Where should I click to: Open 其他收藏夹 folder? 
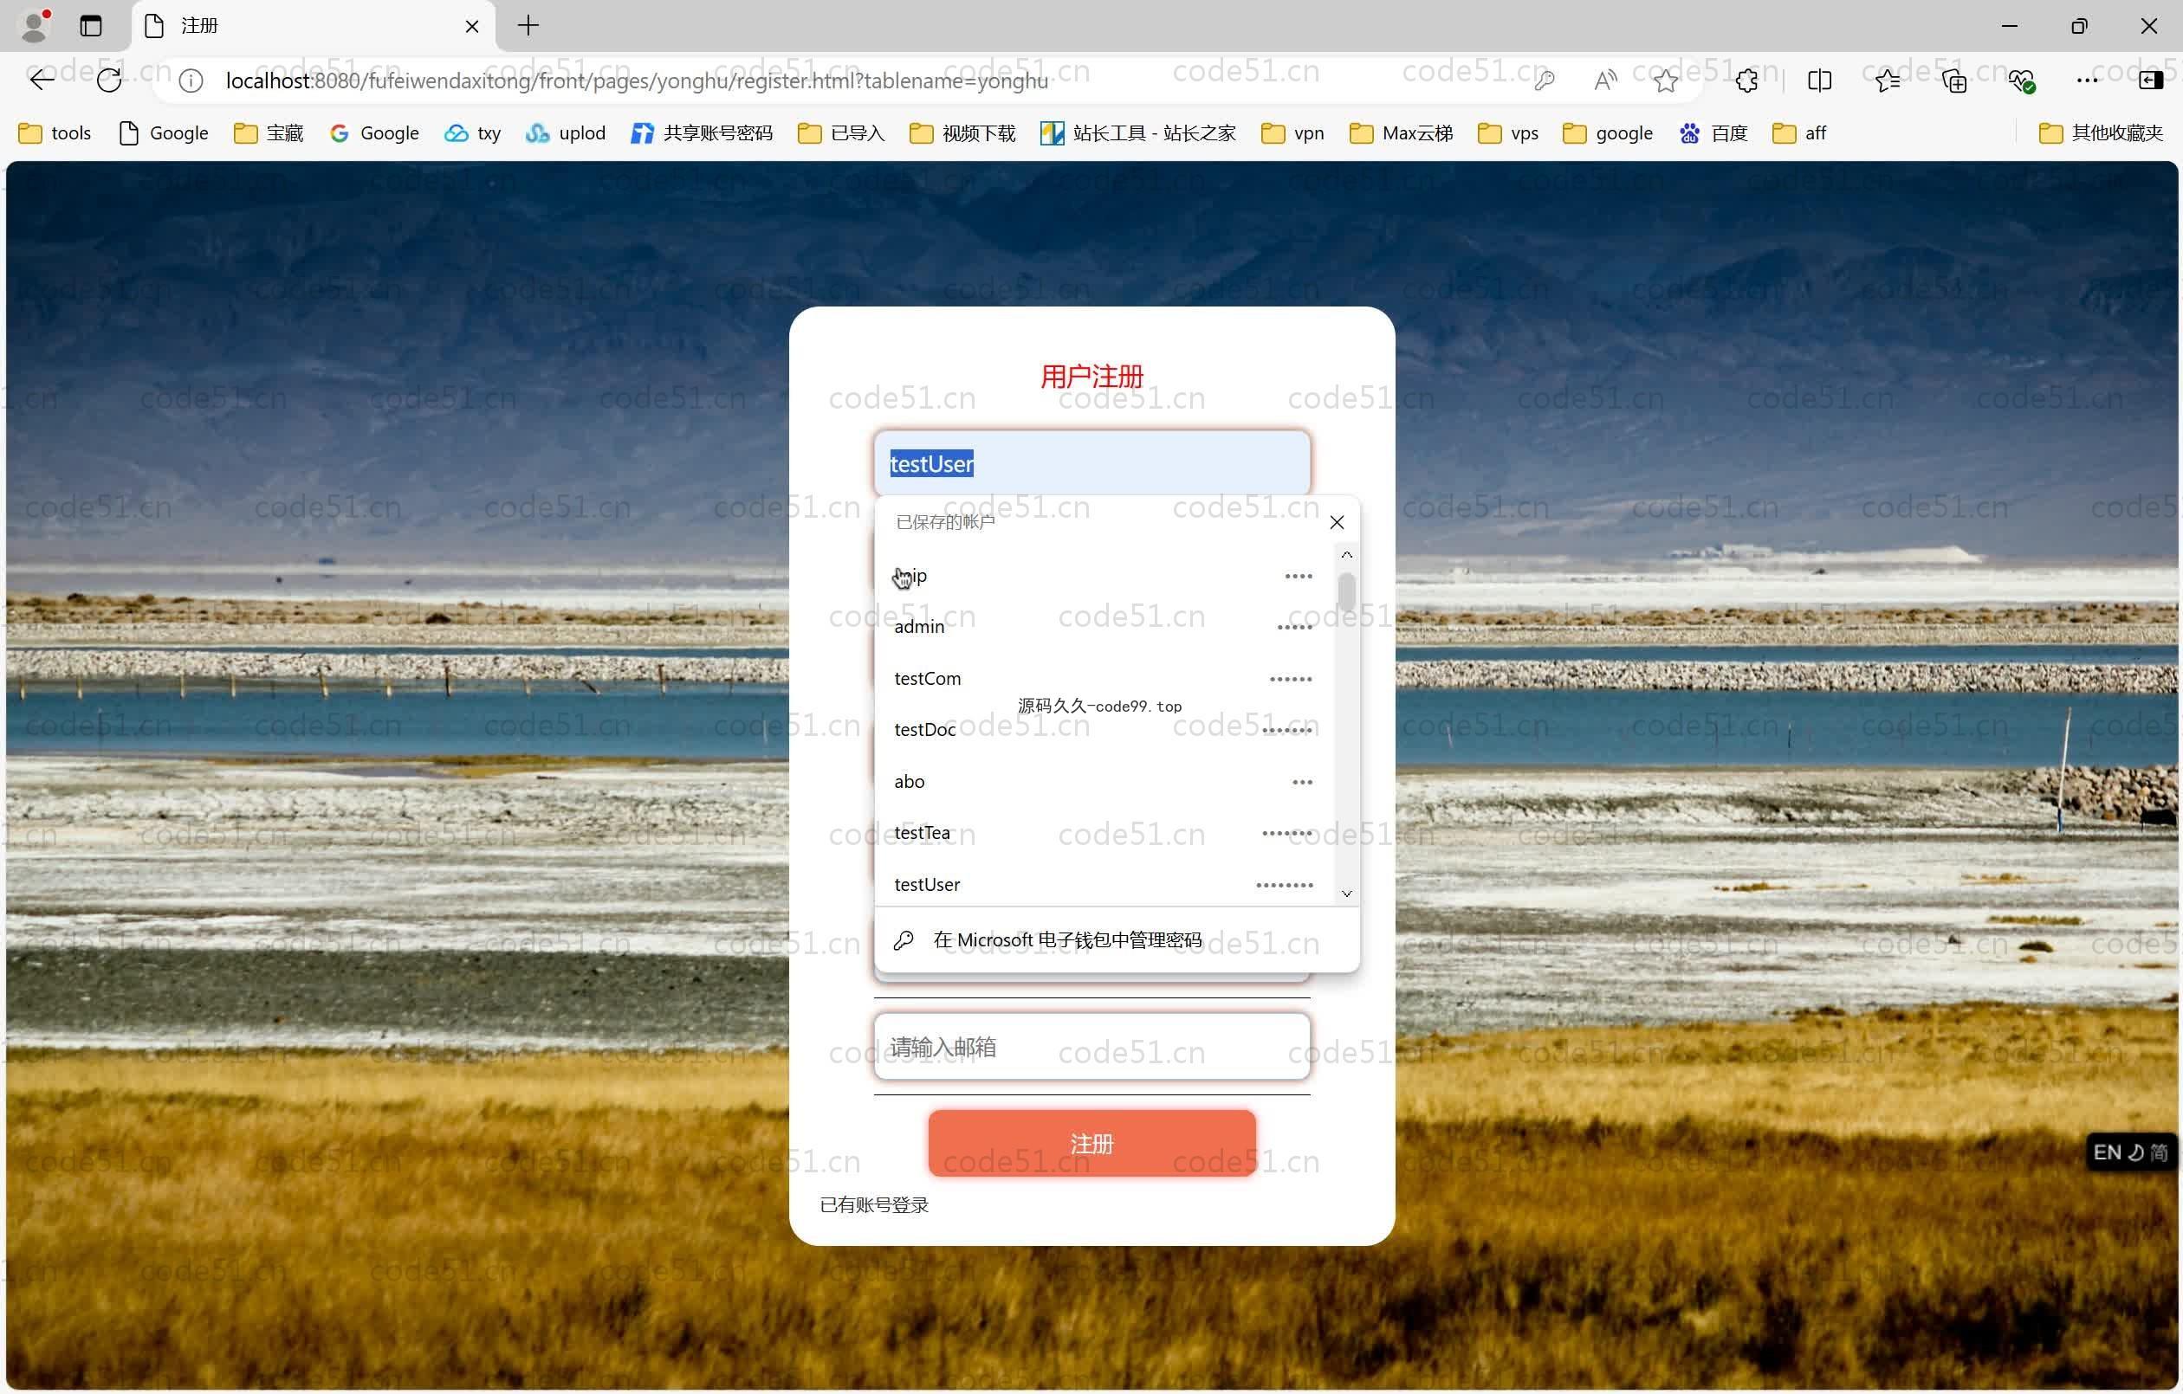[2101, 133]
